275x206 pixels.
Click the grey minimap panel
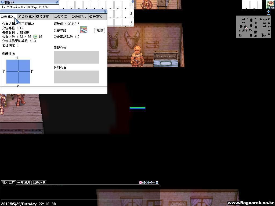254,27
